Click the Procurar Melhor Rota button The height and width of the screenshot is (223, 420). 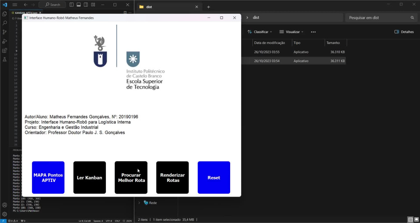click(x=131, y=178)
